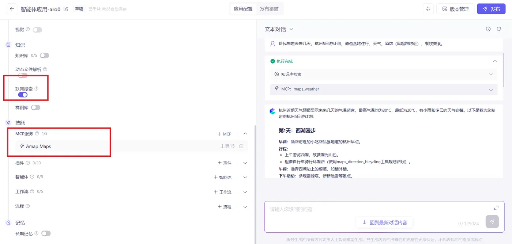Viewport: 512px width, 244px height.
Task: Jump to 回到最新对话内容
Action: point(384,222)
